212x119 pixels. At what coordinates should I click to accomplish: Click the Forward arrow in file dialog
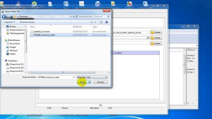pos(9,17)
